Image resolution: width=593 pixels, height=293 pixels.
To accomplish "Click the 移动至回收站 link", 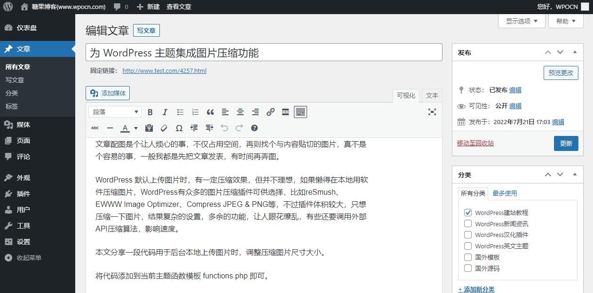I will [475, 143].
